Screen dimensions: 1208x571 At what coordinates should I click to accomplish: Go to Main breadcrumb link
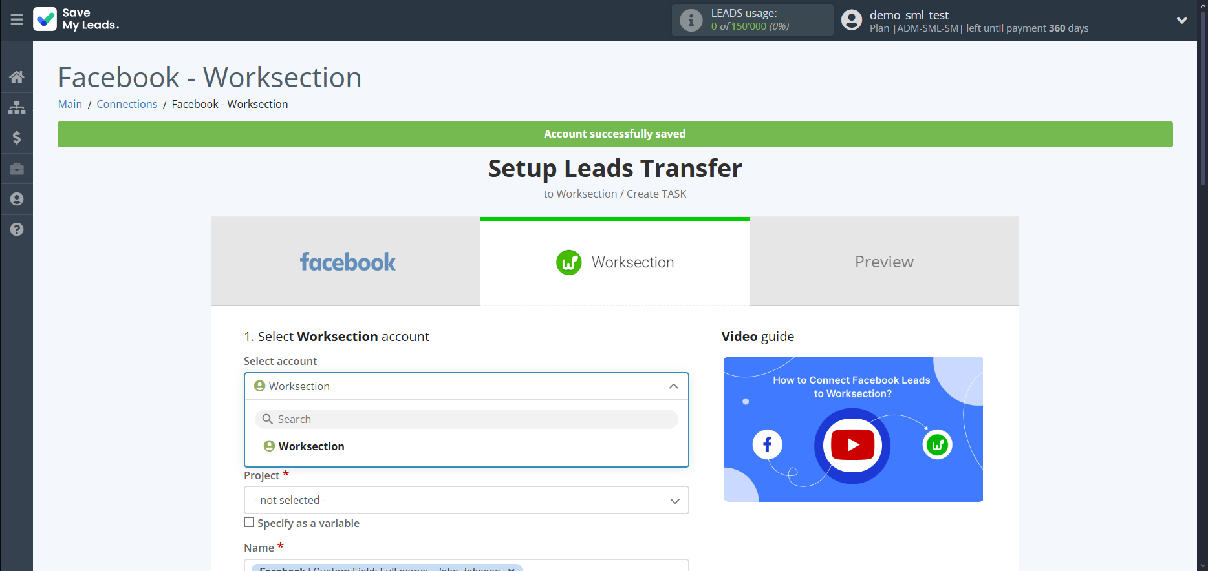(x=70, y=104)
